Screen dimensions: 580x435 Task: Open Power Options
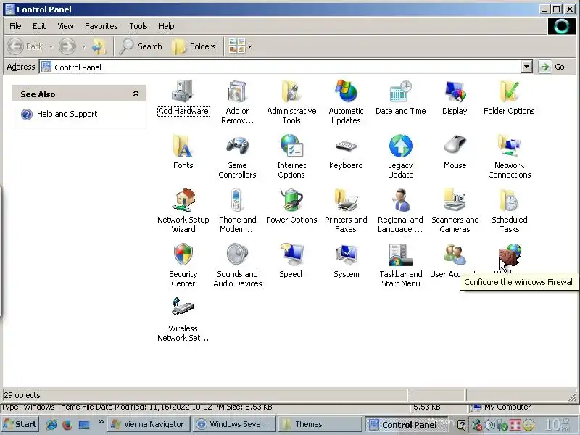[x=291, y=207]
